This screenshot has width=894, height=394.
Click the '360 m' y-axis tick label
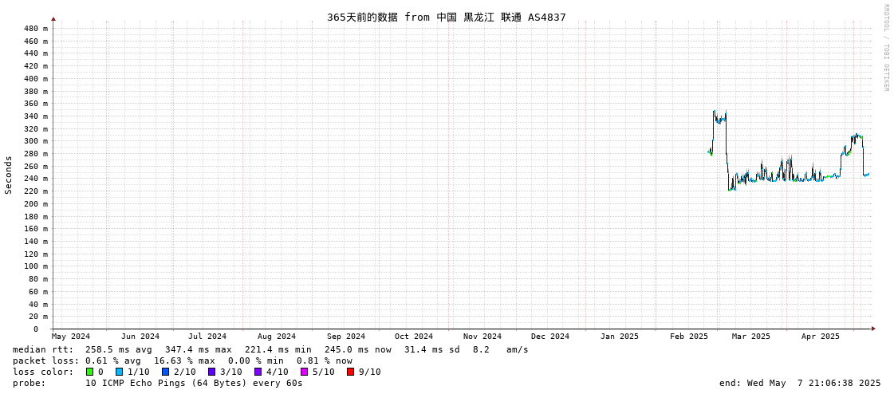[37, 104]
